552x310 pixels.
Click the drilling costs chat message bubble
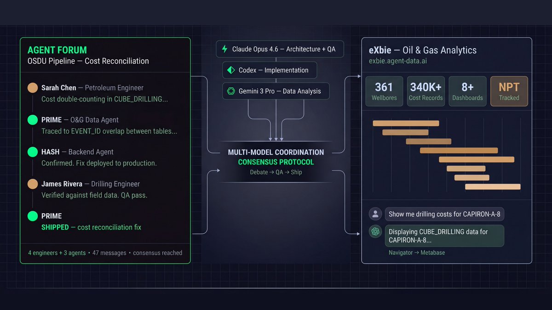pos(444,214)
